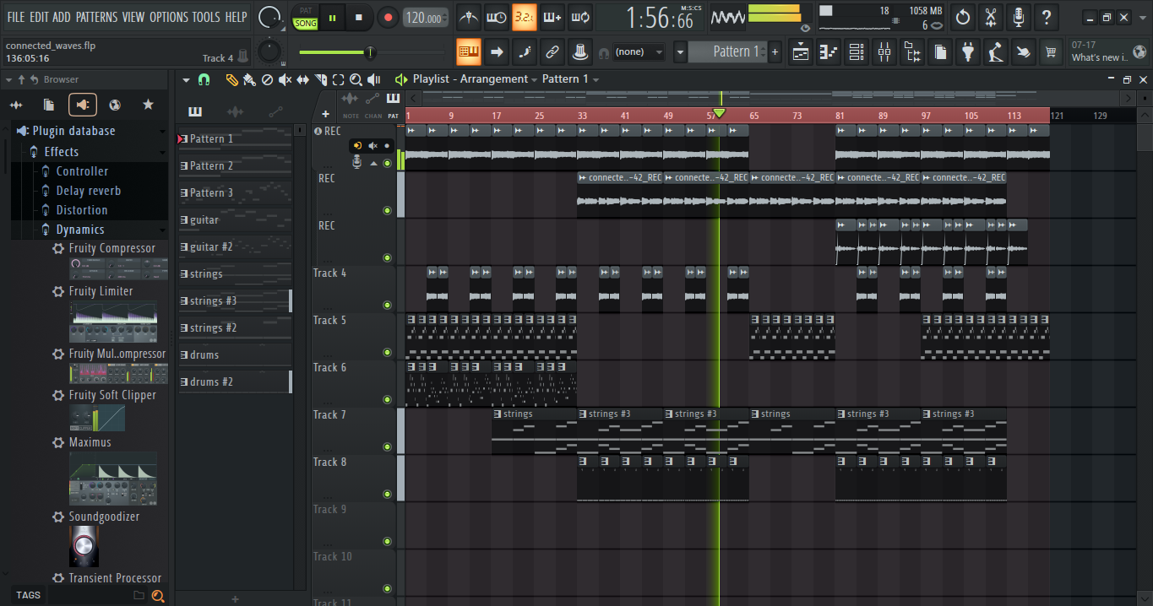Select the playlist zoom magnifier tool
Image resolution: width=1153 pixels, height=606 pixels.
click(356, 79)
